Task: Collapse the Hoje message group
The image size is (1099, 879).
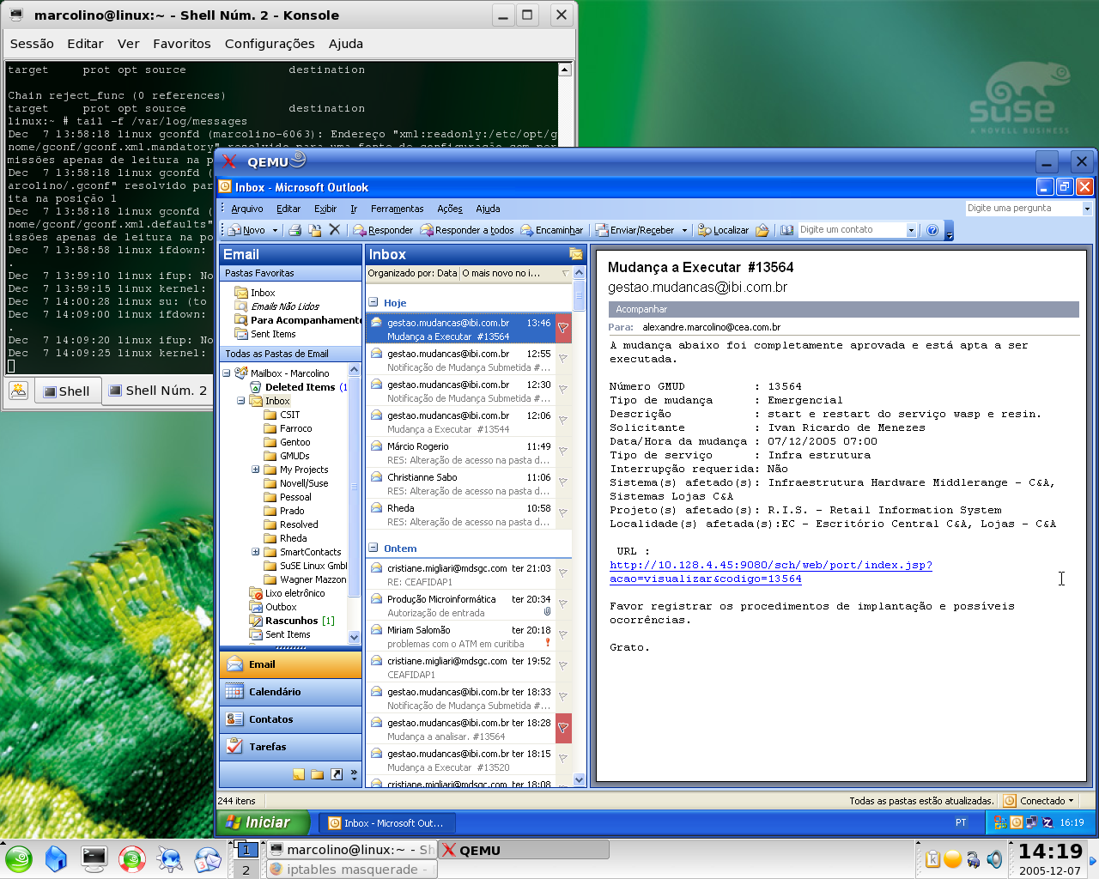Action: click(373, 302)
